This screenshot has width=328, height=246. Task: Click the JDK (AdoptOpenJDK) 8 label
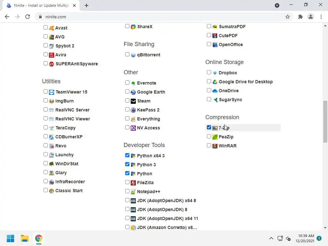pos(162,209)
